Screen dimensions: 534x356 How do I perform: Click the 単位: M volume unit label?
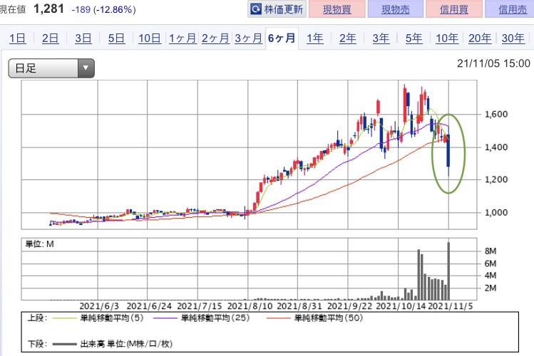click(40, 244)
